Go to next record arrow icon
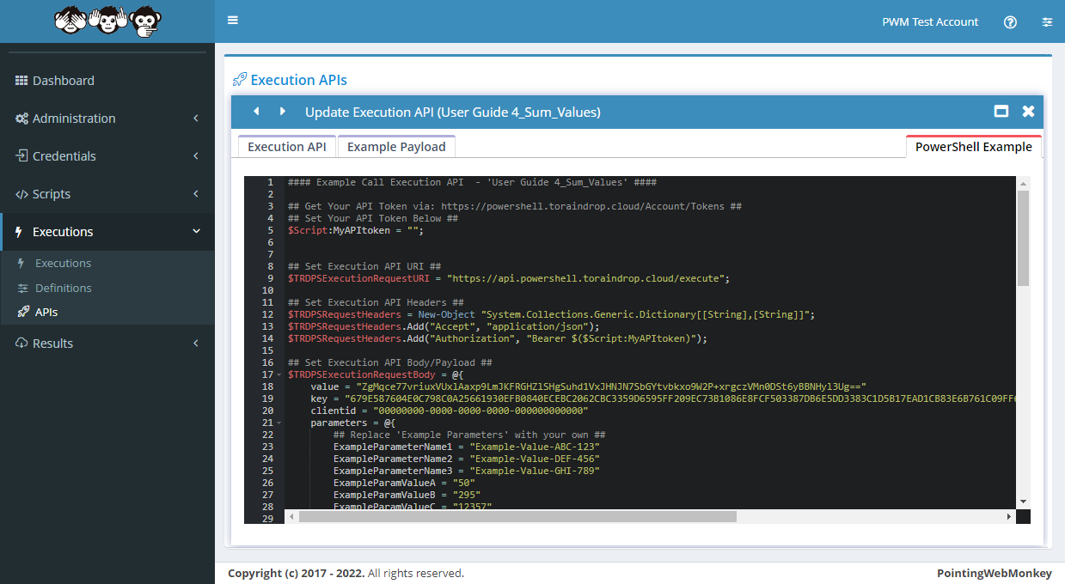The width and height of the screenshot is (1065, 584). tap(283, 112)
